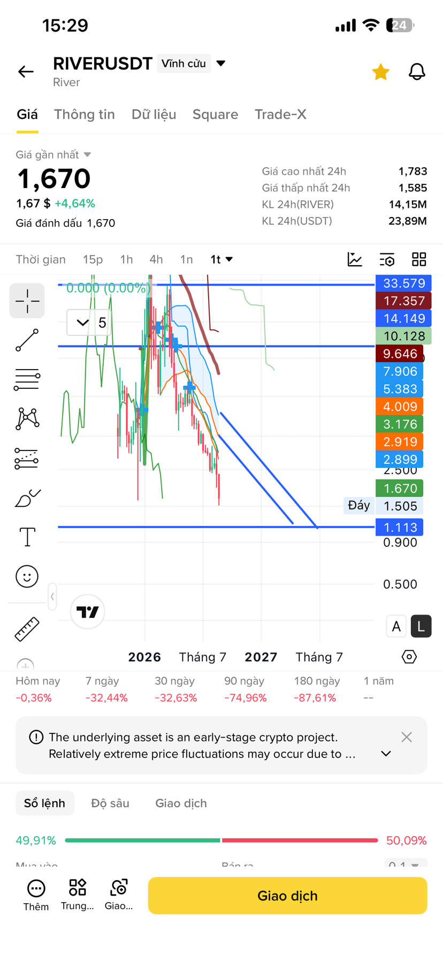Click the green 1.670 price tag
This screenshot has width=443, height=960.
click(400, 488)
